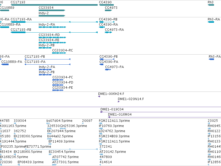This screenshot has height=166, width=221.
Task: Open the FGM234B09.3prime EST label
Action: [114, 136]
